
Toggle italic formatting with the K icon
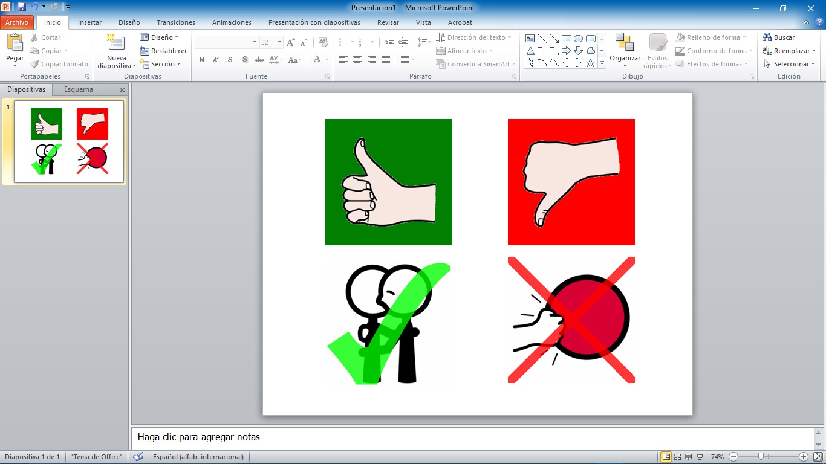215,60
